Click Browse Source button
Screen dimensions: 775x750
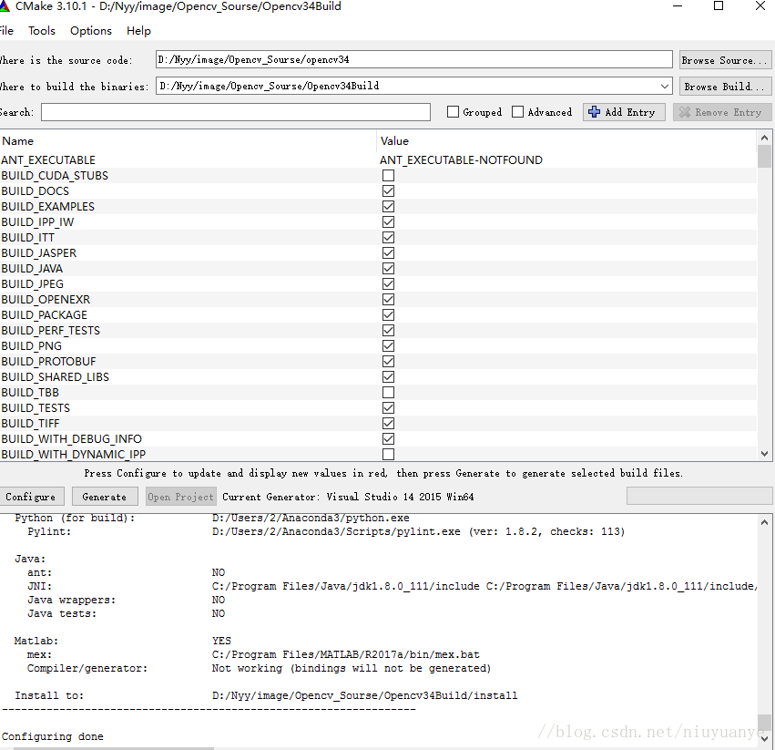coord(725,60)
